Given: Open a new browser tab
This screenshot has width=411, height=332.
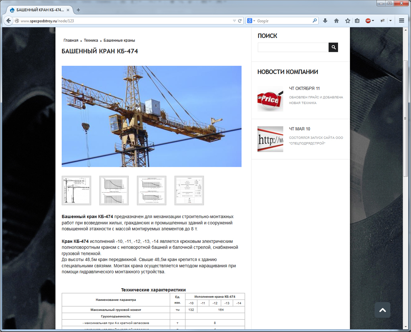Looking at the screenshot, I should pyautogui.click(x=78, y=10).
